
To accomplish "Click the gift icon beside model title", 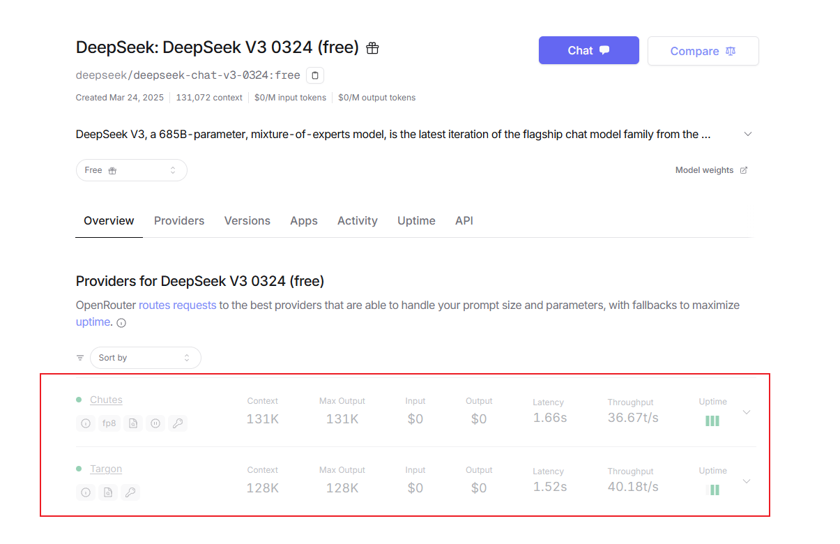I will point(372,48).
